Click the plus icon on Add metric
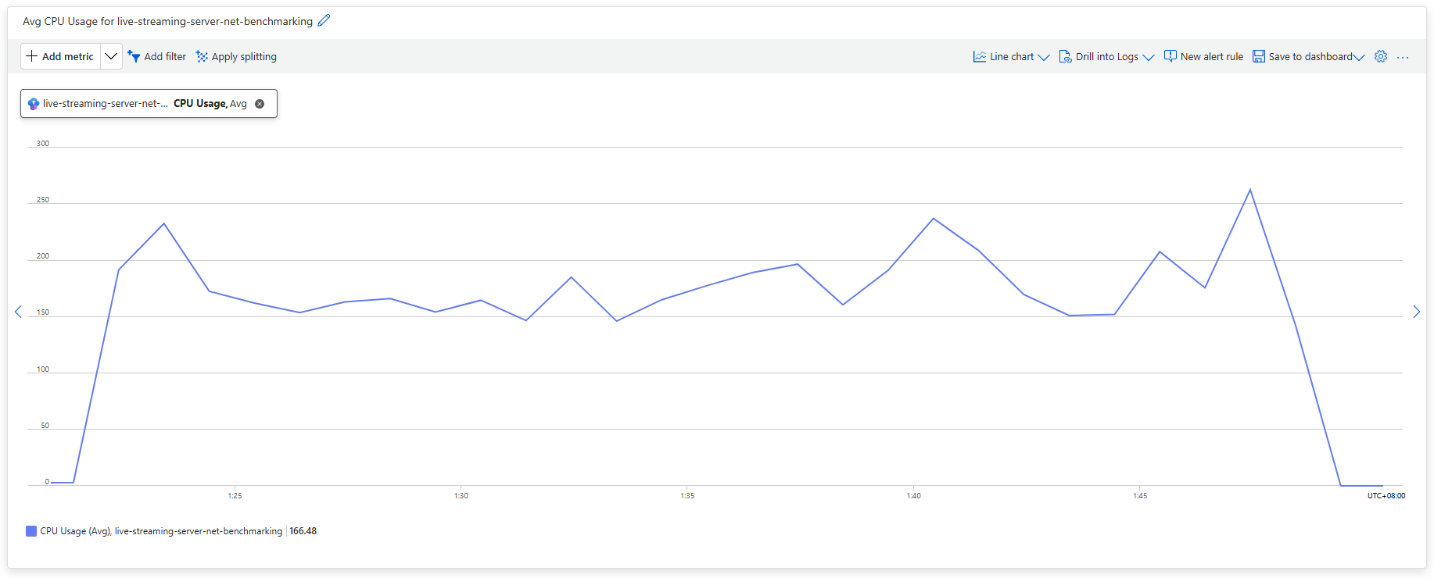 31,56
